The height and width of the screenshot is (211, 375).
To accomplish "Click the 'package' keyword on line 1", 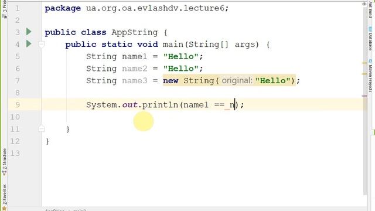I will coord(63,8).
